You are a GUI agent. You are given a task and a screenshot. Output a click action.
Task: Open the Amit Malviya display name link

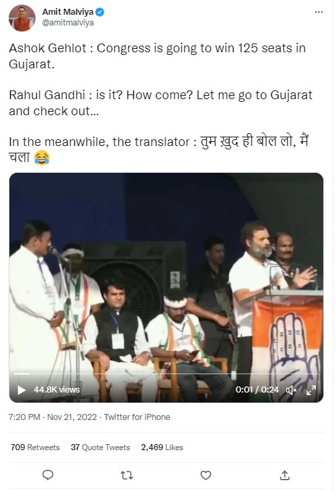(x=68, y=12)
